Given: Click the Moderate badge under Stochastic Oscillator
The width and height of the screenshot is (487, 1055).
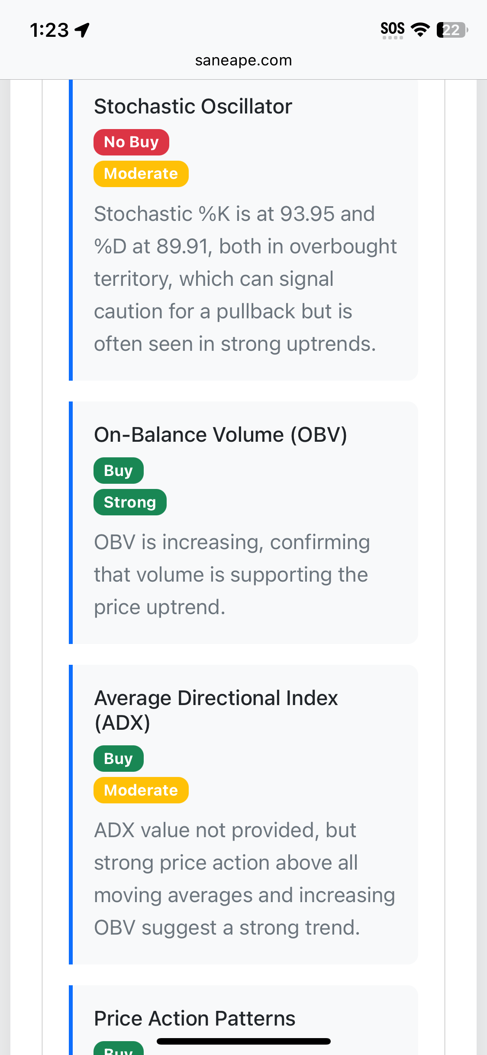Looking at the screenshot, I should [141, 174].
